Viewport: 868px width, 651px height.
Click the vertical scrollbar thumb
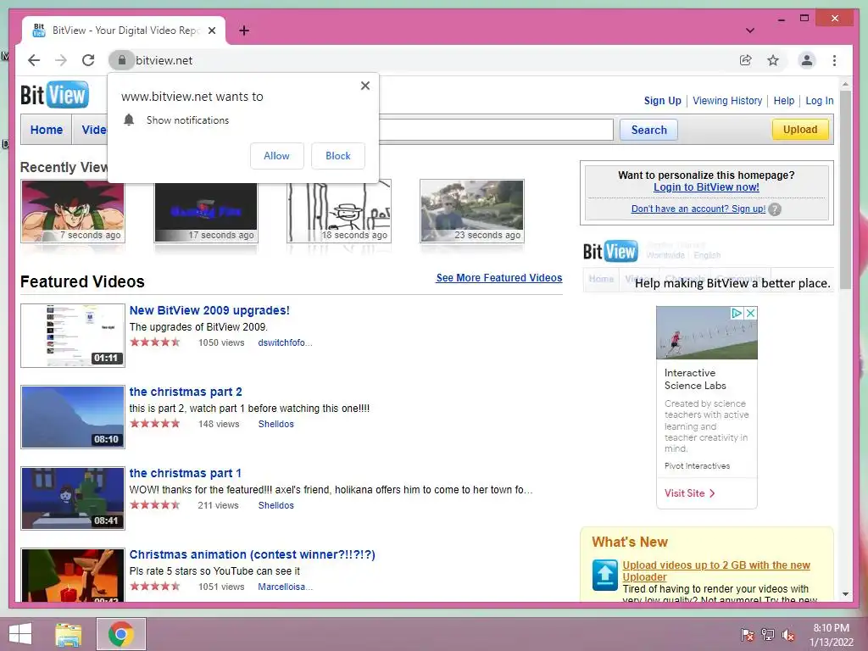pyautogui.click(x=845, y=190)
